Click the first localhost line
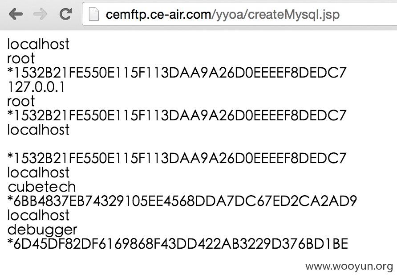This screenshot has height=279, width=397. [x=38, y=44]
